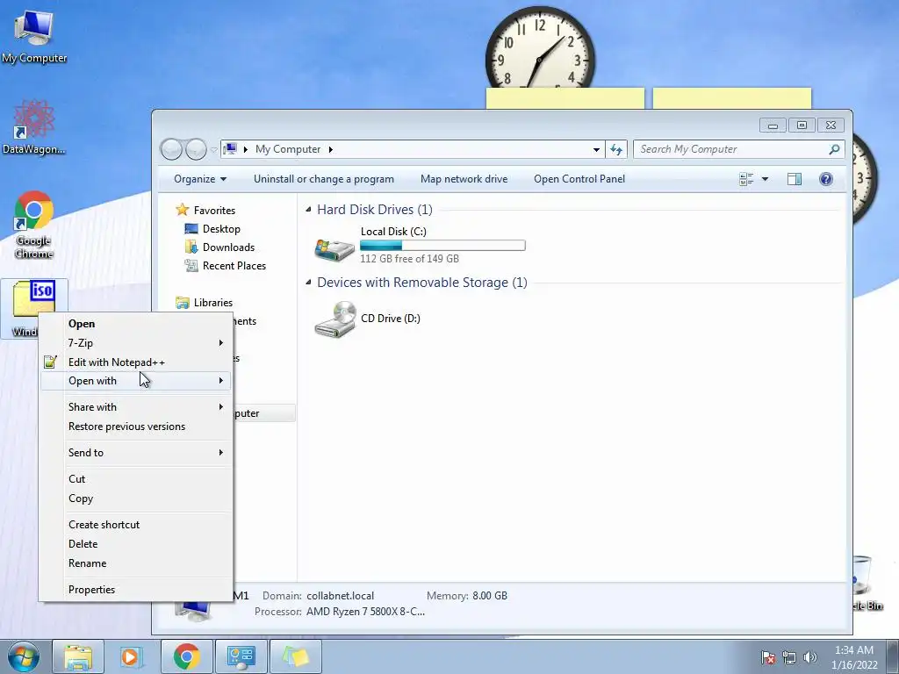Click the My Computer breadcrumb text
The width and height of the screenshot is (899, 674).
click(x=288, y=149)
